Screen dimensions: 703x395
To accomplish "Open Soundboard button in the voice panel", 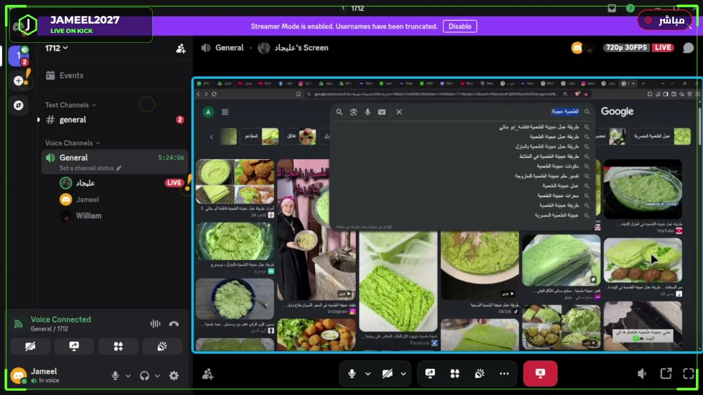I will tap(162, 346).
